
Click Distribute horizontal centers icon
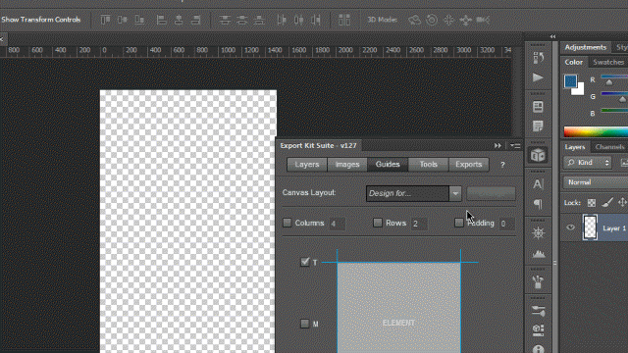click(298, 20)
